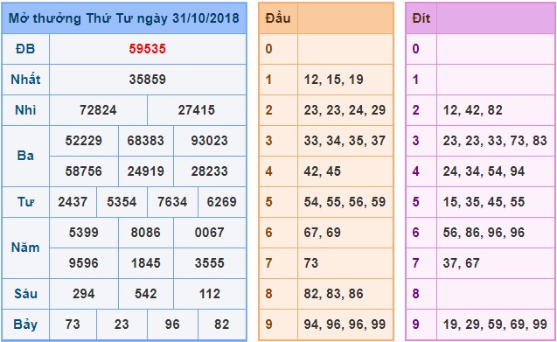Click sixth prize number 294

(x=83, y=294)
